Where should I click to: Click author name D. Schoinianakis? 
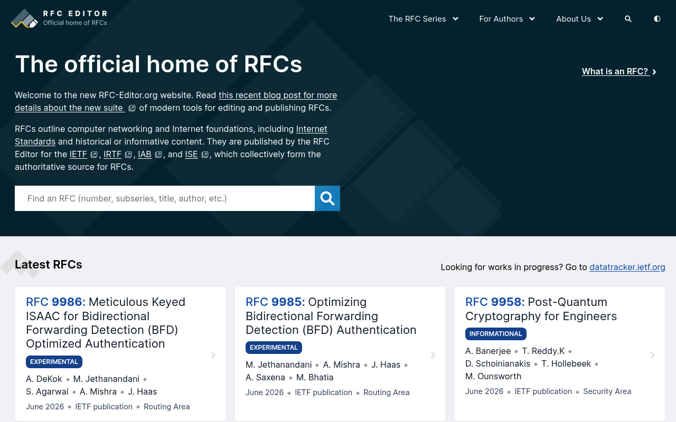click(x=497, y=363)
